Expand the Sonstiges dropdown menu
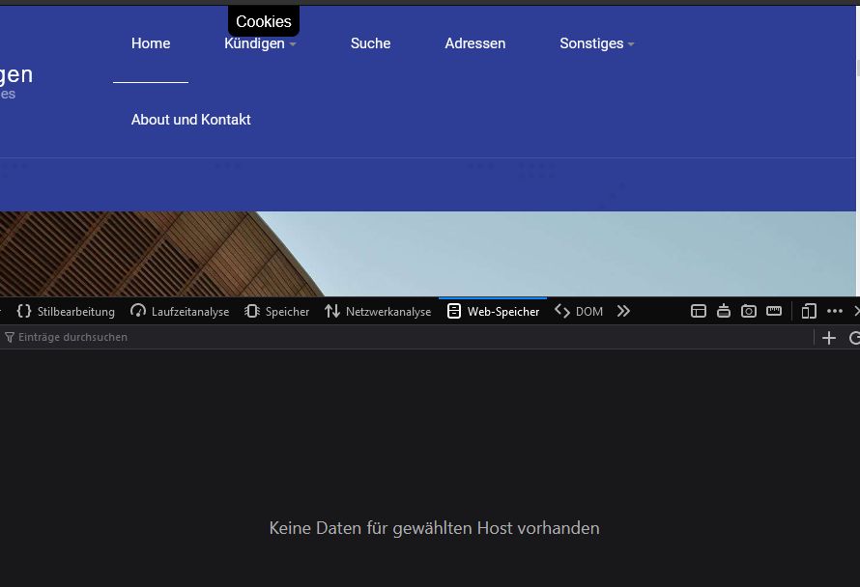860x587 pixels. [596, 43]
